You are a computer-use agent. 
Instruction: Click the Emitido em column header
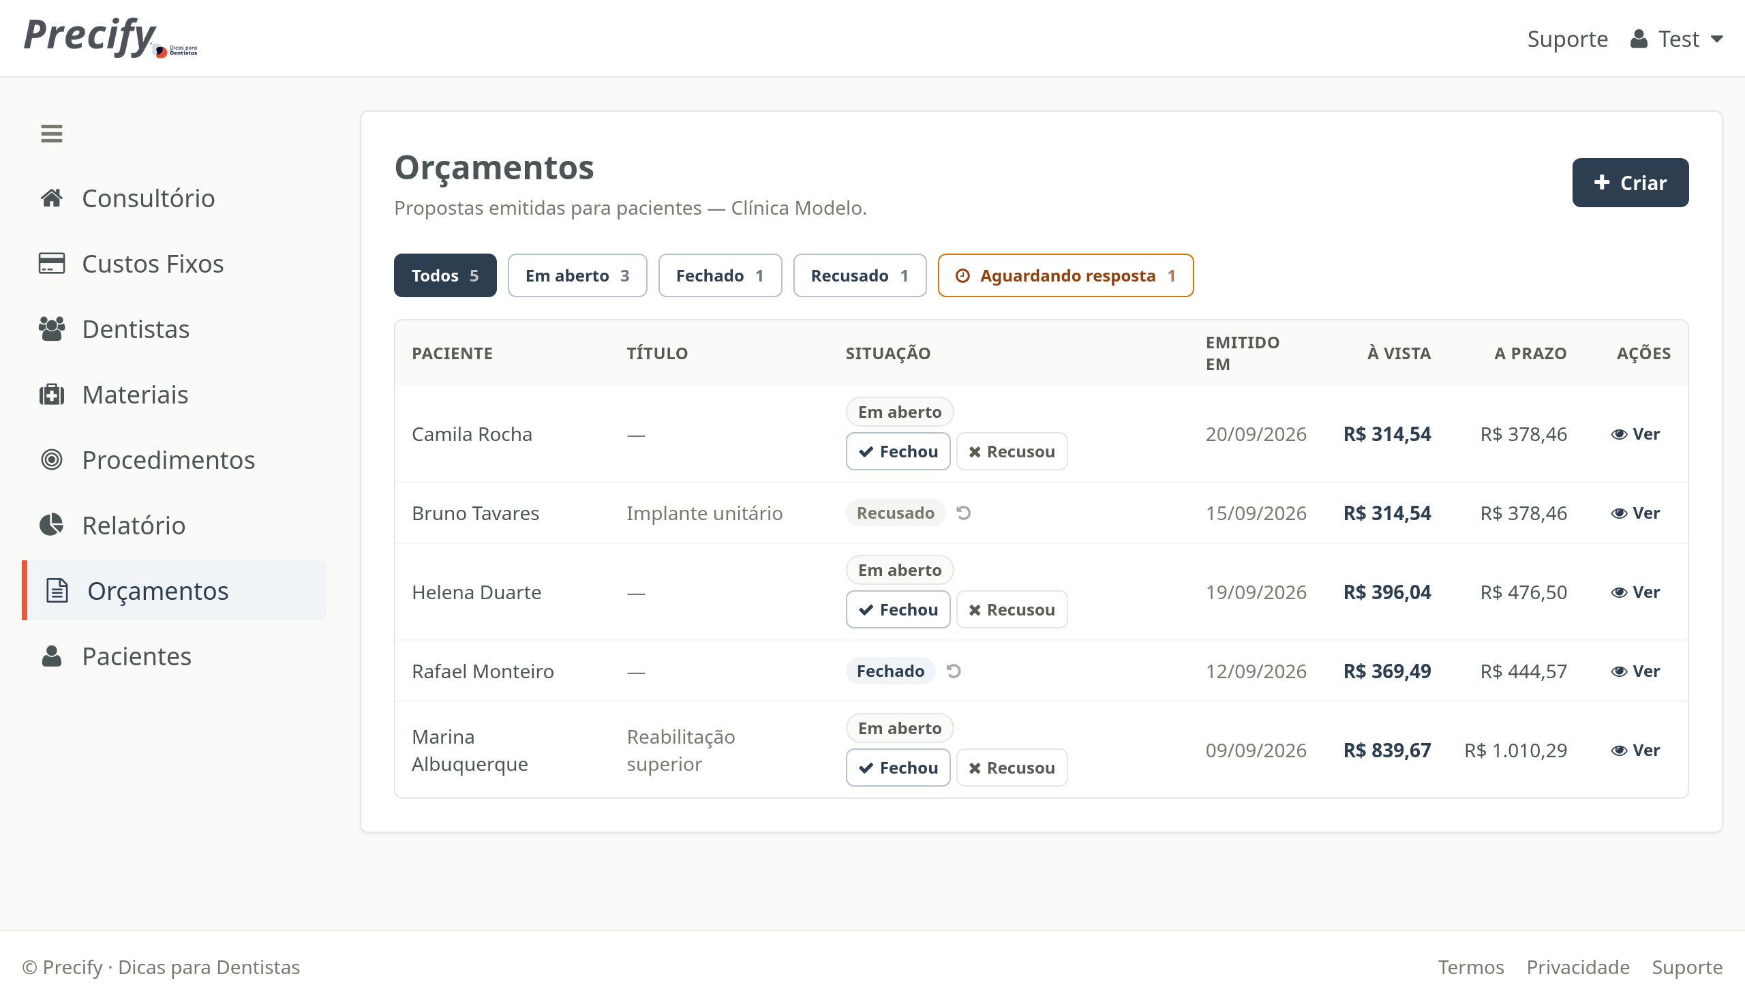pyautogui.click(x=1242, y=353)
